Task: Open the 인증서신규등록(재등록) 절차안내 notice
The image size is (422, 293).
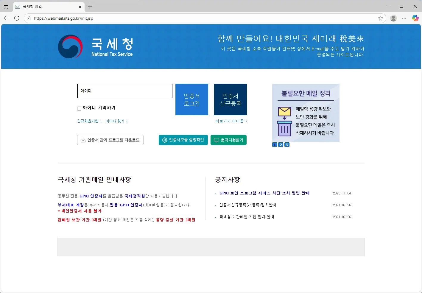Action: coord(247,205)
